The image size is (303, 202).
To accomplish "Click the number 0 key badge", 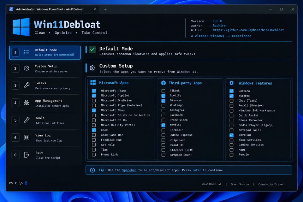I will [x=15, y=155].
